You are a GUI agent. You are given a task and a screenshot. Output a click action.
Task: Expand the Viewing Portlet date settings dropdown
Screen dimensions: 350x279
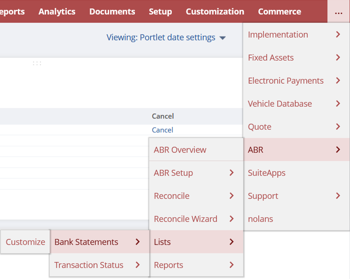pyautogui.click(x=166, y=38)
